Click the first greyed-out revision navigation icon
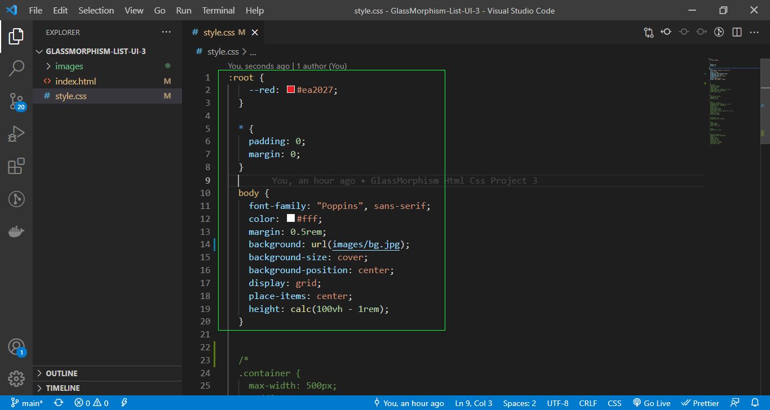The width and height of the screenshot is (770, 410). [684, 32]
